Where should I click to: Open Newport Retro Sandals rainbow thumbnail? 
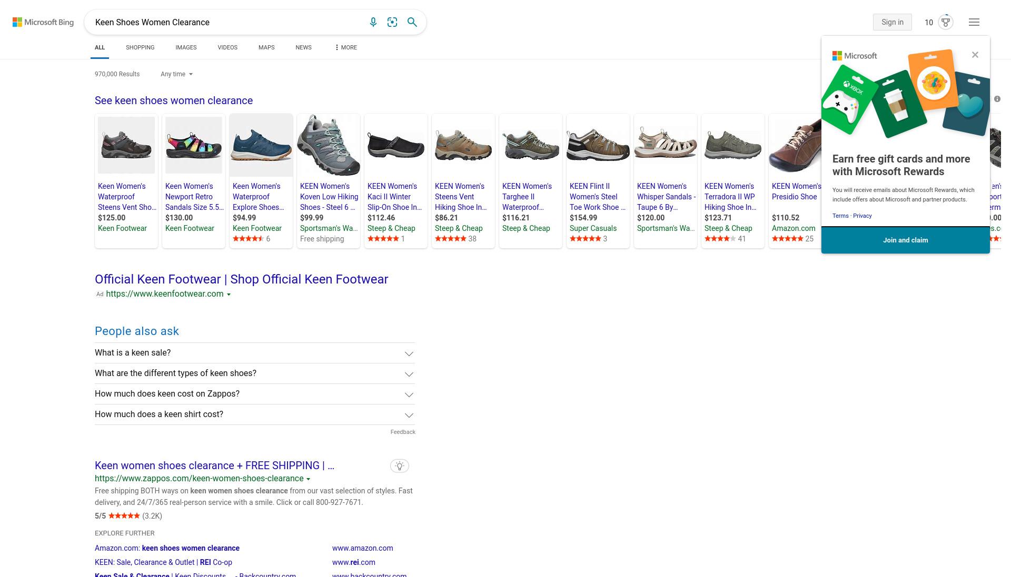point(194,145)
